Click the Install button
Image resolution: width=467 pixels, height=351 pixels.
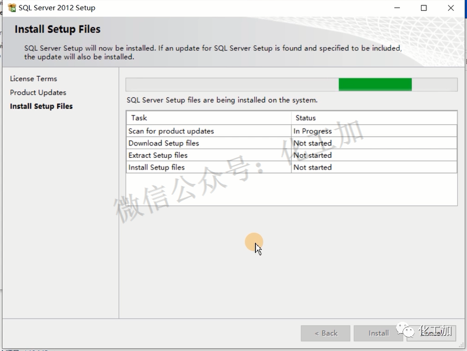[x=378, y=333]
